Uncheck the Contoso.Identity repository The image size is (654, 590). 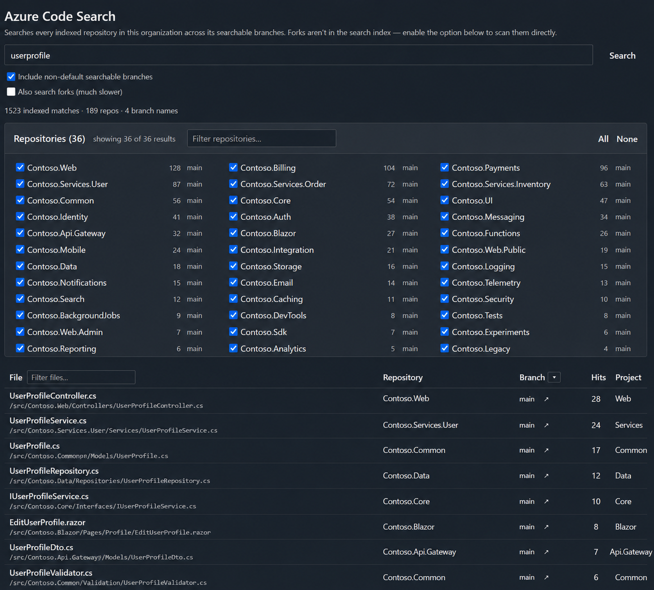(20, 216)
